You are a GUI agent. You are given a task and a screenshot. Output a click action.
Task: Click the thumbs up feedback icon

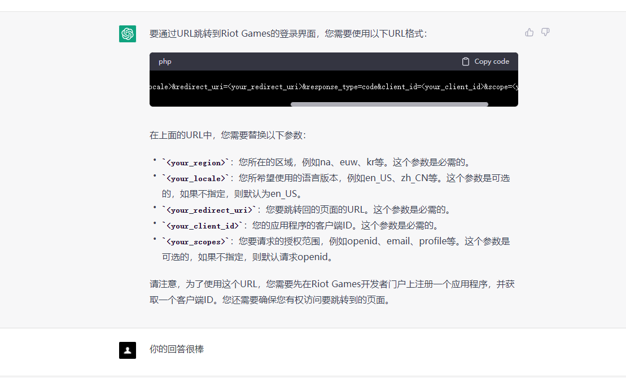coord(529,32)
